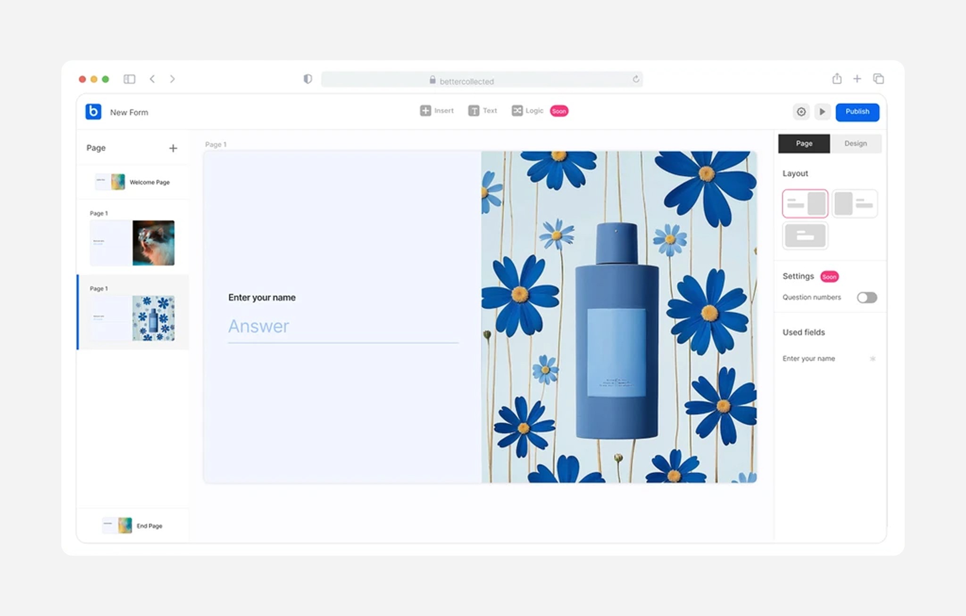Image resolution: width=966 pixels, height=616 pixels.
Task: Switch to the Design tab
Action: tap(855, 144)
